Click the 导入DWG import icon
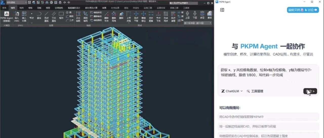 pyautogui.click(x=17, y=16)
